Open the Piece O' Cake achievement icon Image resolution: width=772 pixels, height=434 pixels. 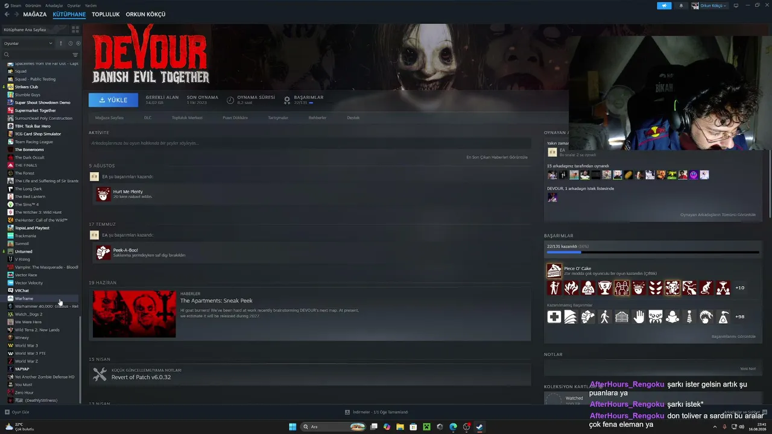(554, 271)
